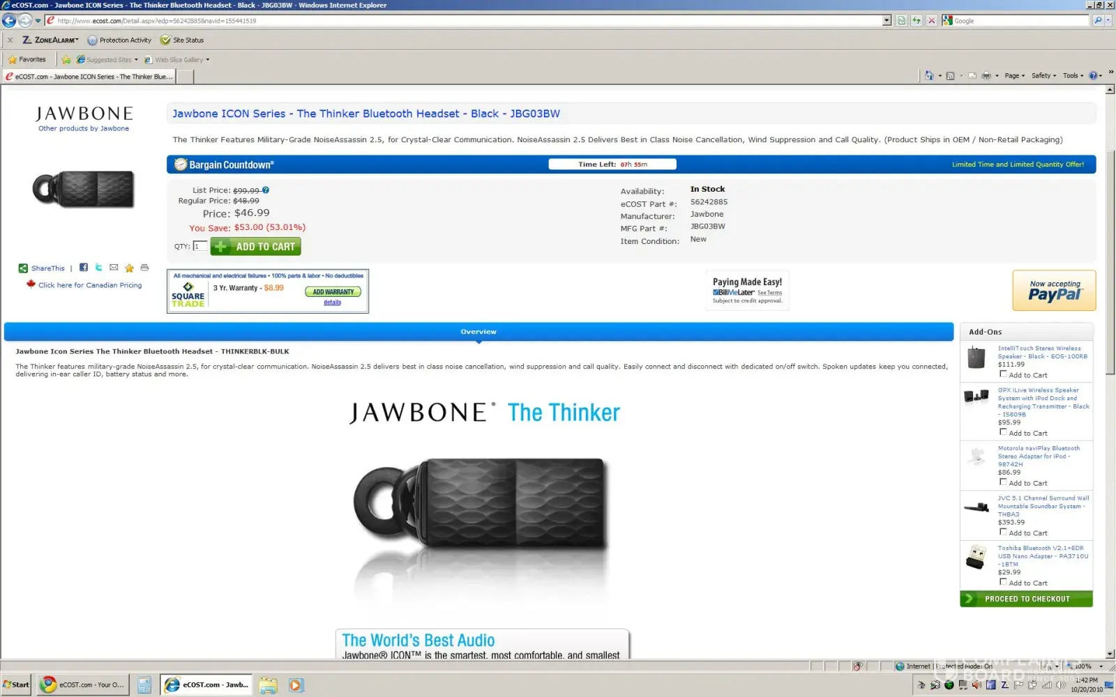The image size is (1116, 697).
Task: Open the Bill Me Later See Terms link
Action: [769, 293]
